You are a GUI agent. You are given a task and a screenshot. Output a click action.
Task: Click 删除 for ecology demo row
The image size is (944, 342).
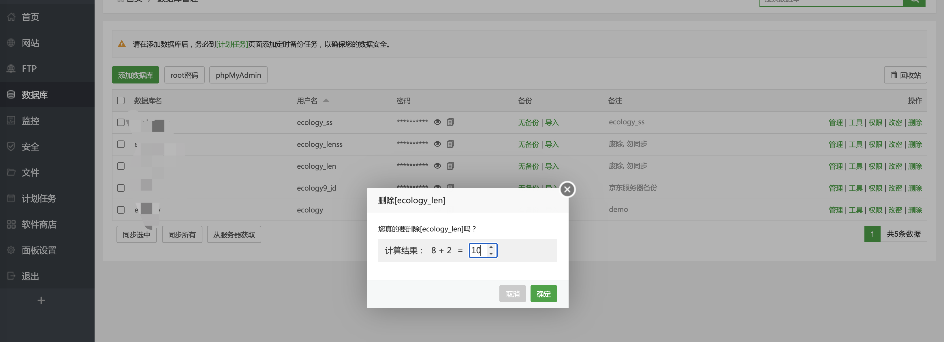point(915,210)
